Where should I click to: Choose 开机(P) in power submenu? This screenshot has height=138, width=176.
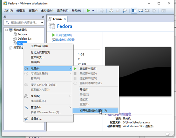point(96,90)
